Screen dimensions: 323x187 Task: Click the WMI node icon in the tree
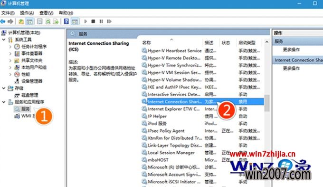[17, 116]
